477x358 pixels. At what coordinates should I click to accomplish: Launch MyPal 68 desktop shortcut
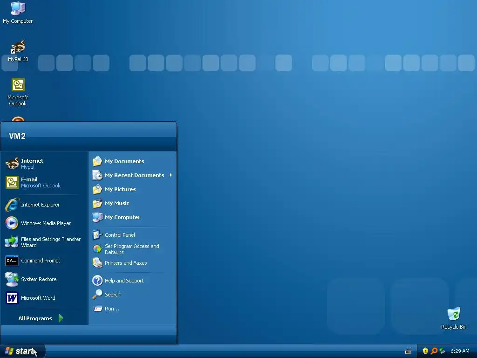coord(18,51)
